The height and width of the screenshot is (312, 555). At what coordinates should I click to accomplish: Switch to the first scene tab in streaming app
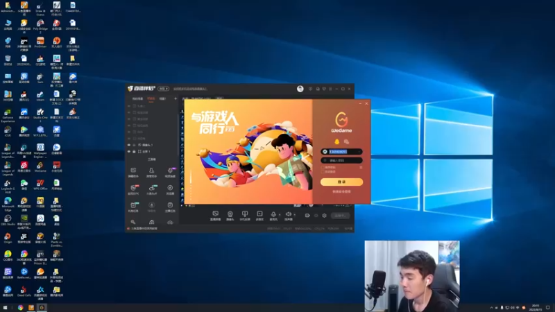[x=137, y=98]
